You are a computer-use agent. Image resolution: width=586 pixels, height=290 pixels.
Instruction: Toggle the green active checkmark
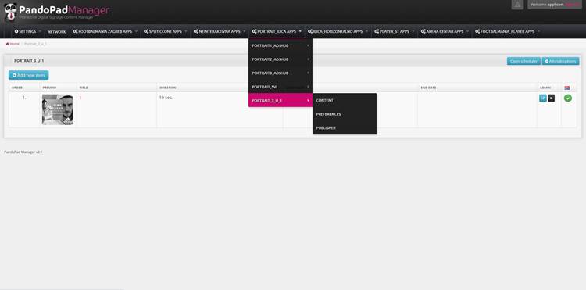pos(568,98)
